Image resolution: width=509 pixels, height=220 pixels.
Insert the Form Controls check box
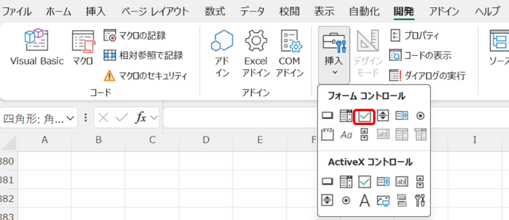click(x=364, y=116)
